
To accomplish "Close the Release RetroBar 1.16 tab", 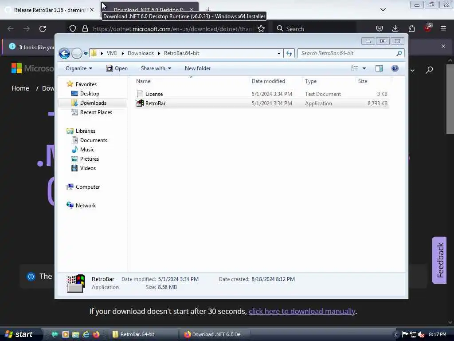I will pos(92,10).
